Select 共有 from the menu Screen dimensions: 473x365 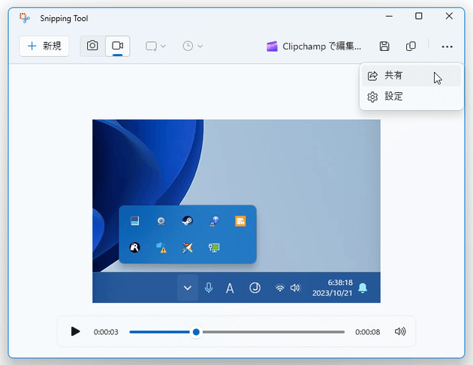(411, 76)
